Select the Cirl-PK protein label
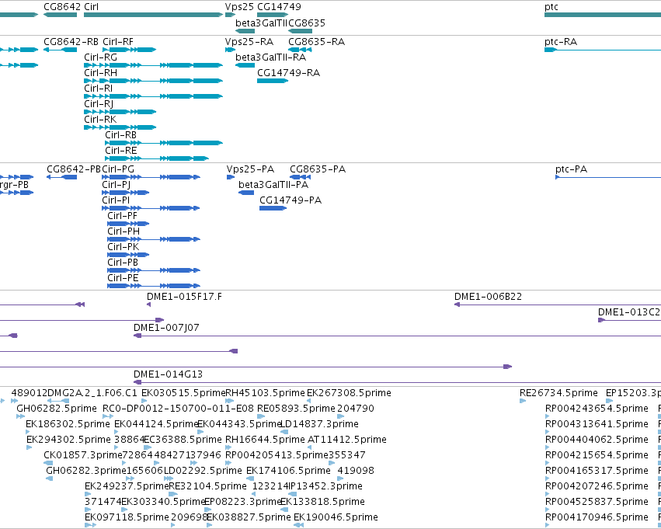The image size is (661, 529). tap(123, 248)
